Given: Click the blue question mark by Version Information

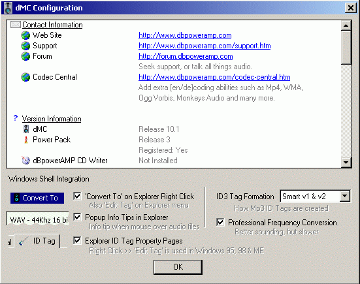Looking at the screenshot, I should (16, 118).
